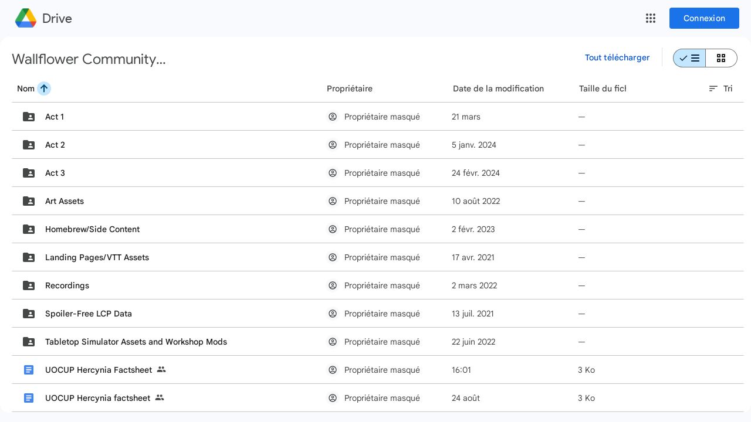Sort by Propriétaire column header

click(x=350, y=89)
